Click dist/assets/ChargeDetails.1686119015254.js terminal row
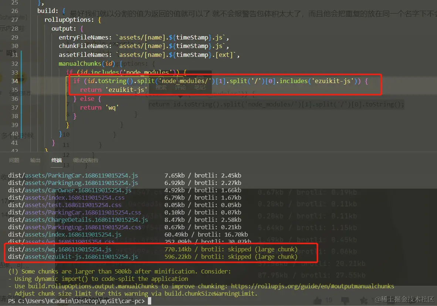Screen dimensions: 437x306 tap(125, 220)
